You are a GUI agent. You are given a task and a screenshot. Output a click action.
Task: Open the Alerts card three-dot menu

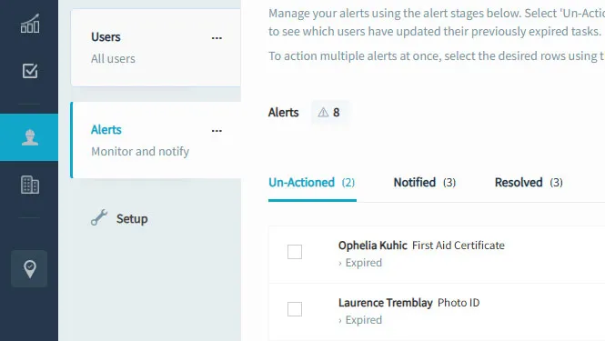217,131
